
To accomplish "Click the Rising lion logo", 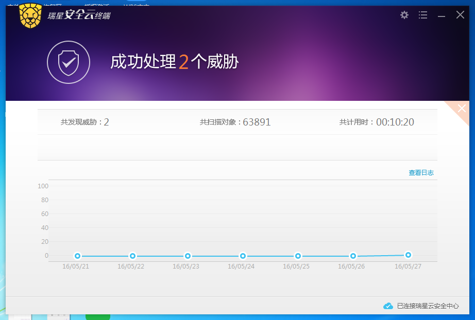I will [30, 15].
